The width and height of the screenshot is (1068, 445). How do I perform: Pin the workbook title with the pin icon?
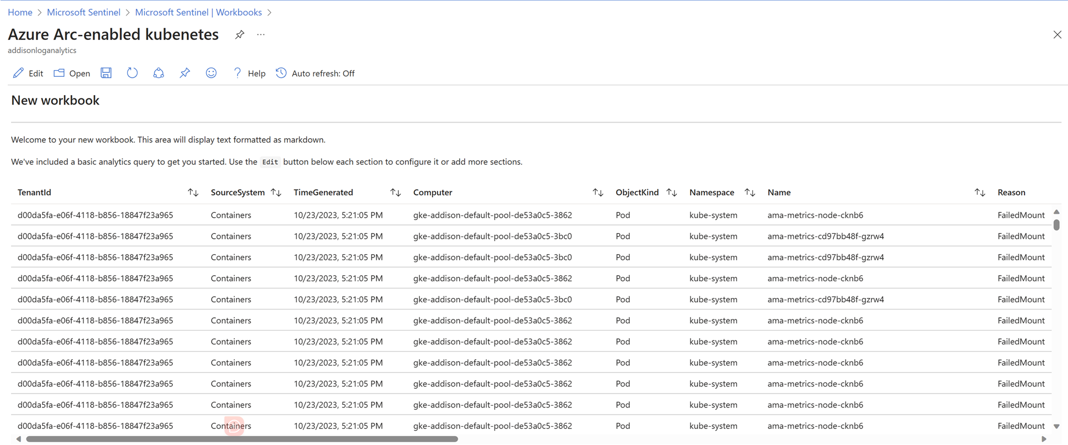[239, 35]
